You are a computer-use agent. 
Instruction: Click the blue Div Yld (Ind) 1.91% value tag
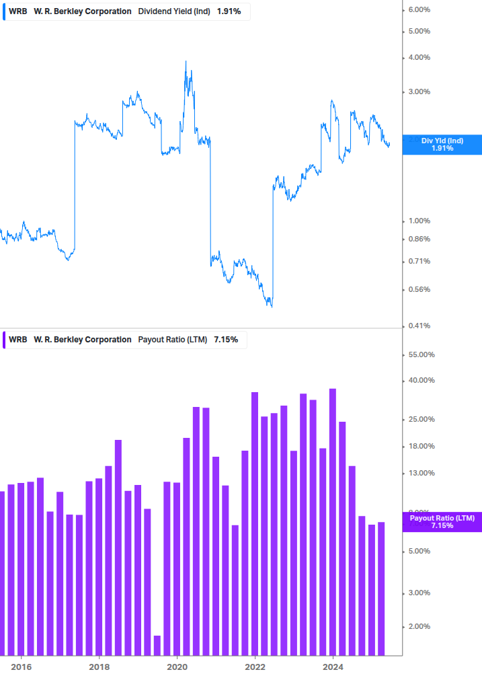pyautogui.click(x=442, y=145)
